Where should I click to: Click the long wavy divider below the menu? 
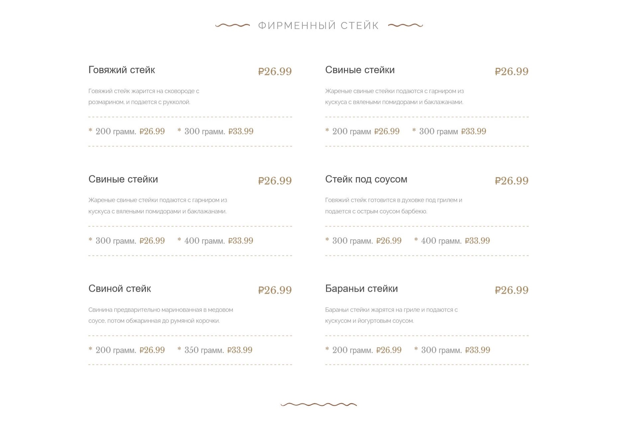pos(319,404)
